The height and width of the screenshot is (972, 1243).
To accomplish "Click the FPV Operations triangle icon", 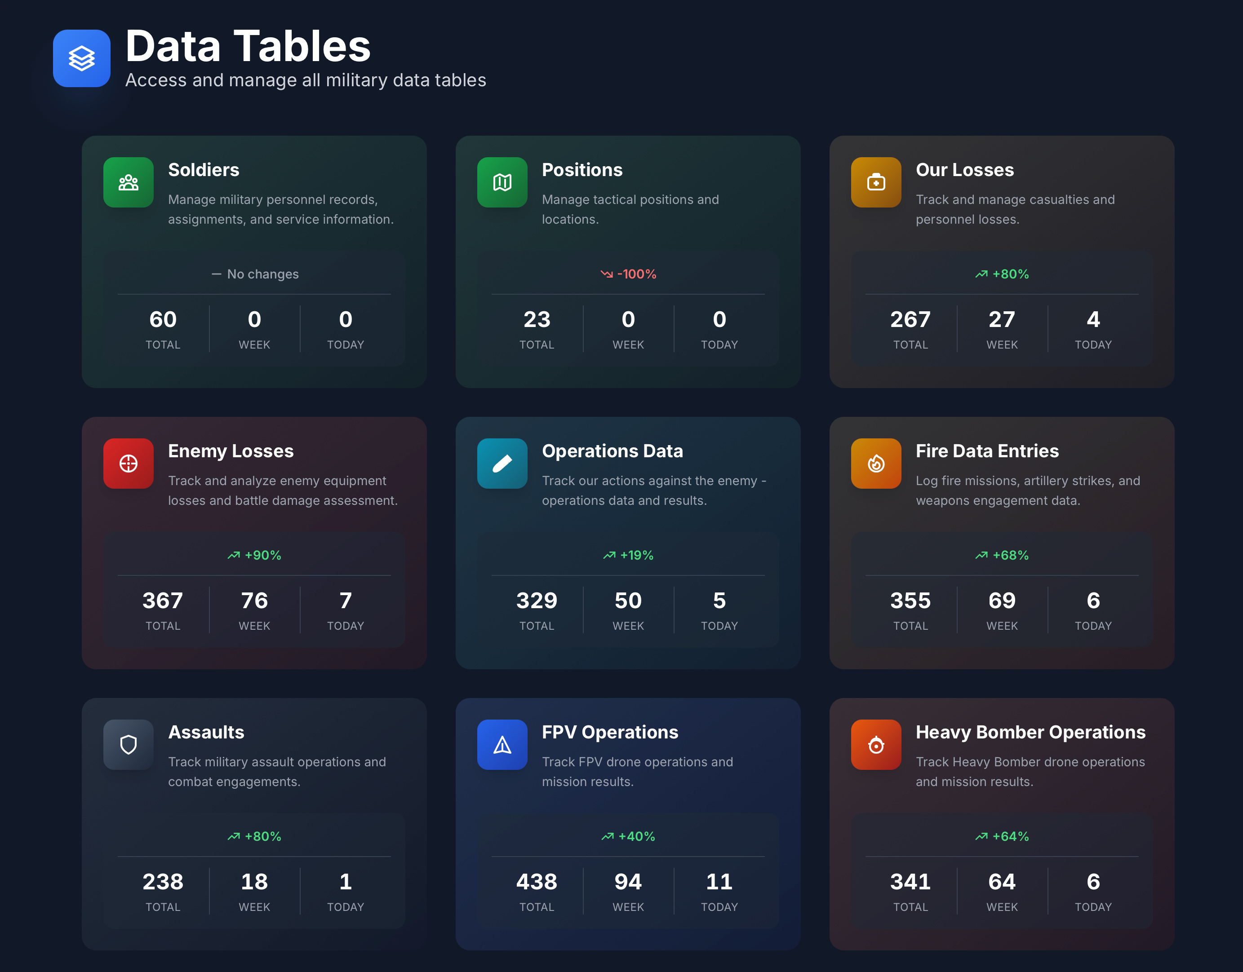I will tap(502, 744).
